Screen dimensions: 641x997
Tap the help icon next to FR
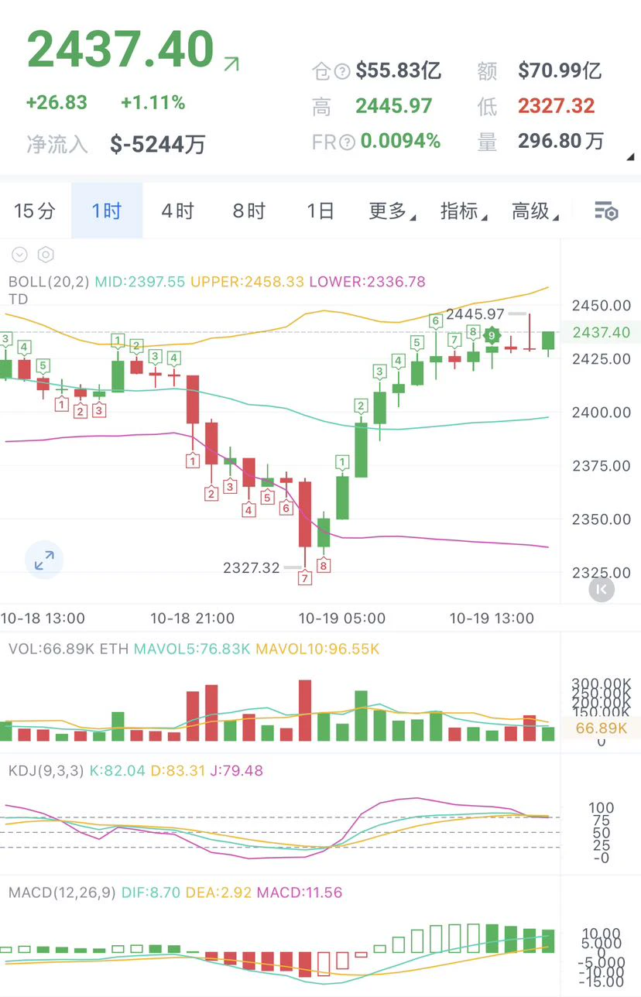(348, 142)
